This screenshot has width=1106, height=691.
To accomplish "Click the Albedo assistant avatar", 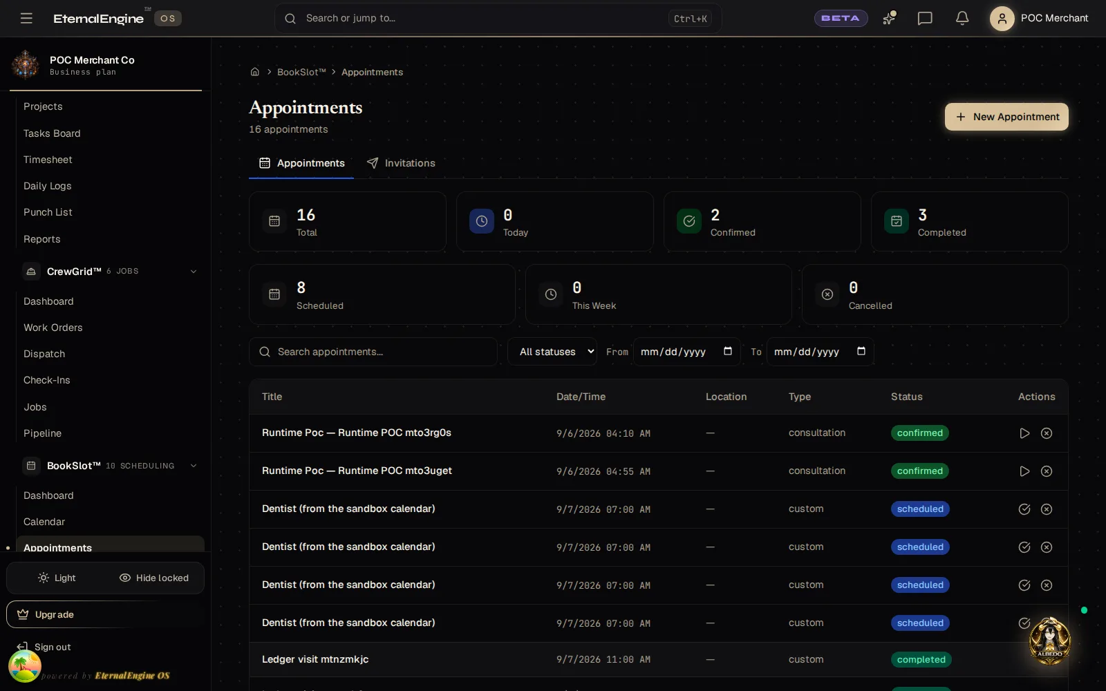I will (x=1049, y=641).
